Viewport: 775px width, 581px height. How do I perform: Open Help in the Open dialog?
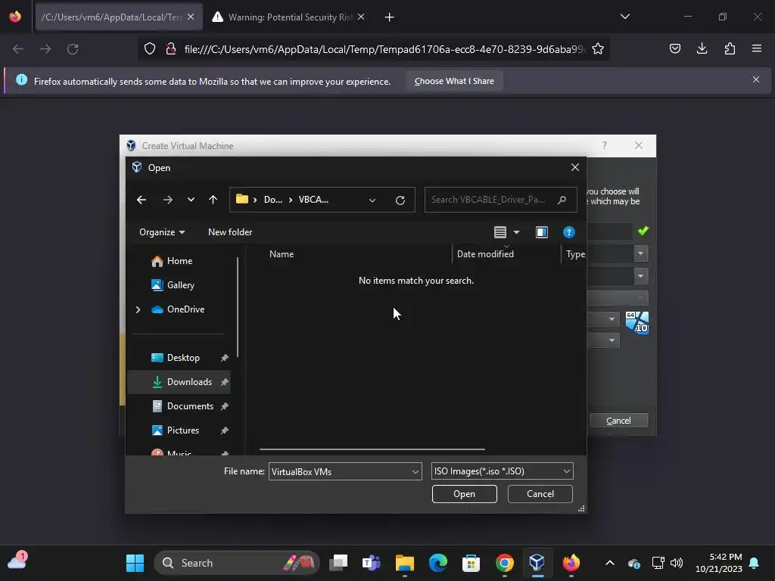pyautogui.click(x=569, y=232)
